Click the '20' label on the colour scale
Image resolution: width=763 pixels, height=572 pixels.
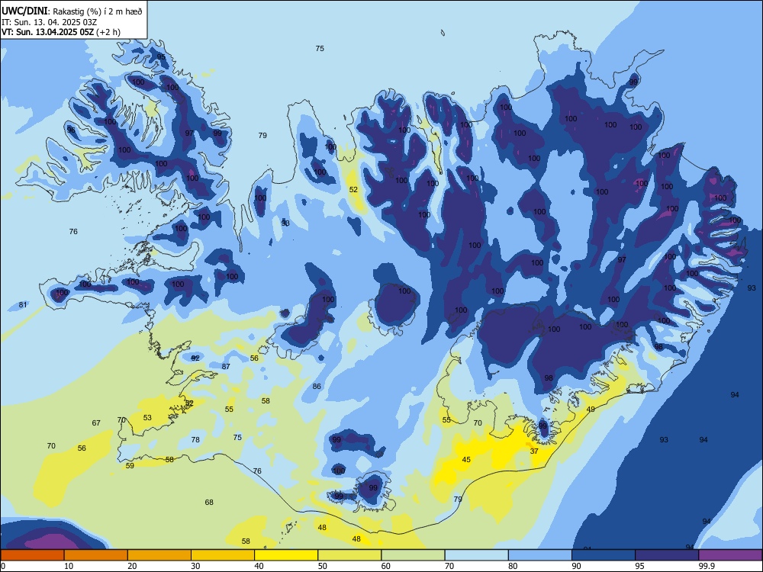click(132, 566)
